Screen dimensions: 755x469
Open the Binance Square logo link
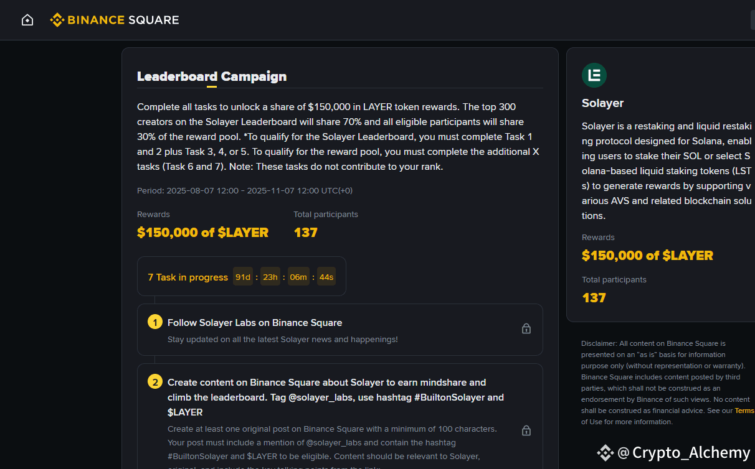(115, 20)
